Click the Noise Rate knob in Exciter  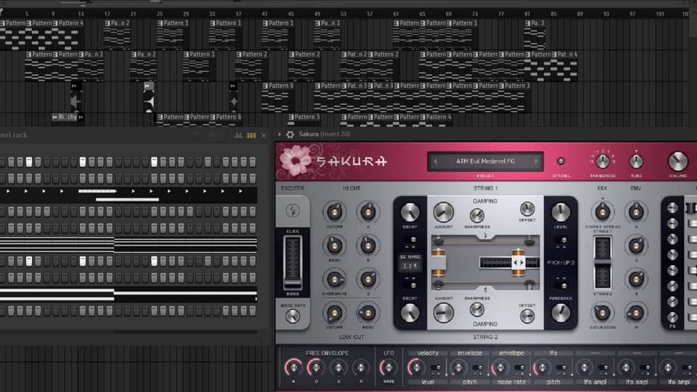pyautogui.click(x=293, y=317)
